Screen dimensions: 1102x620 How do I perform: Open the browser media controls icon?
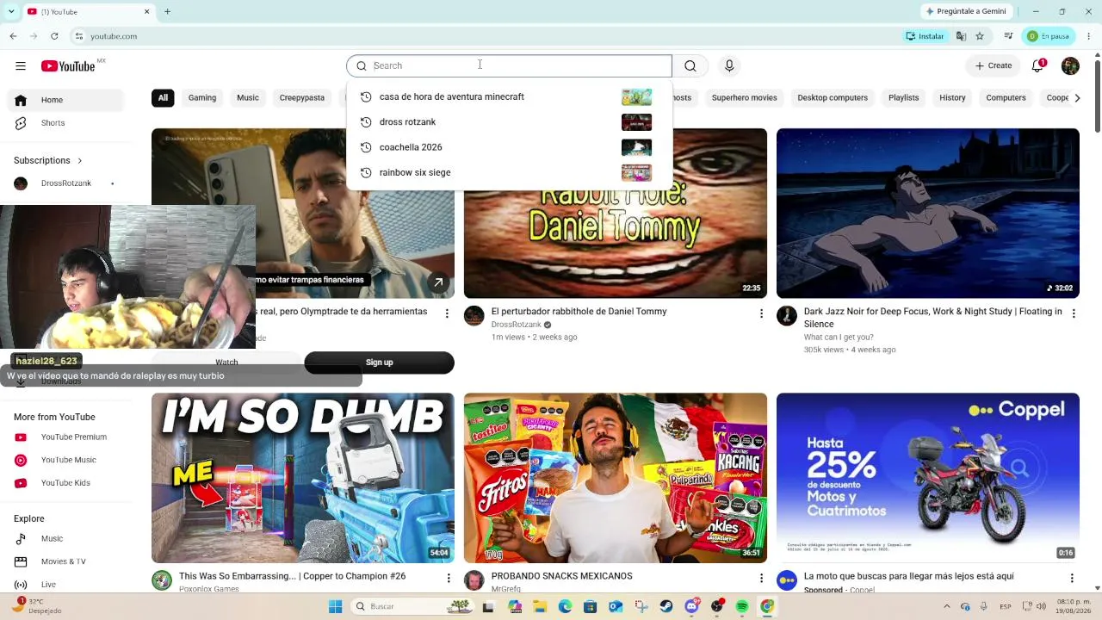coord(1008,36)
